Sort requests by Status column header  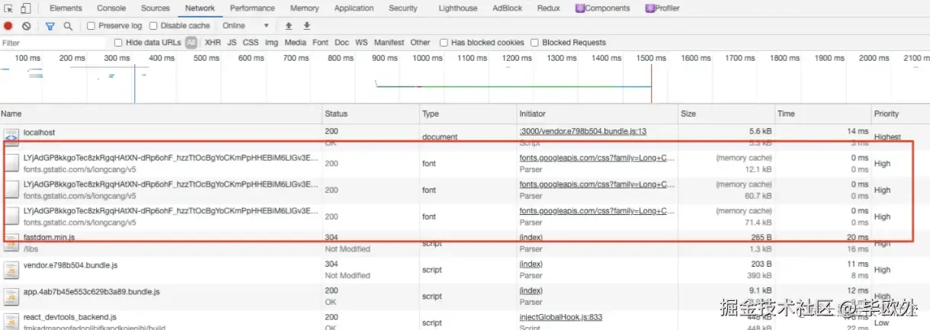coord(370,114)
